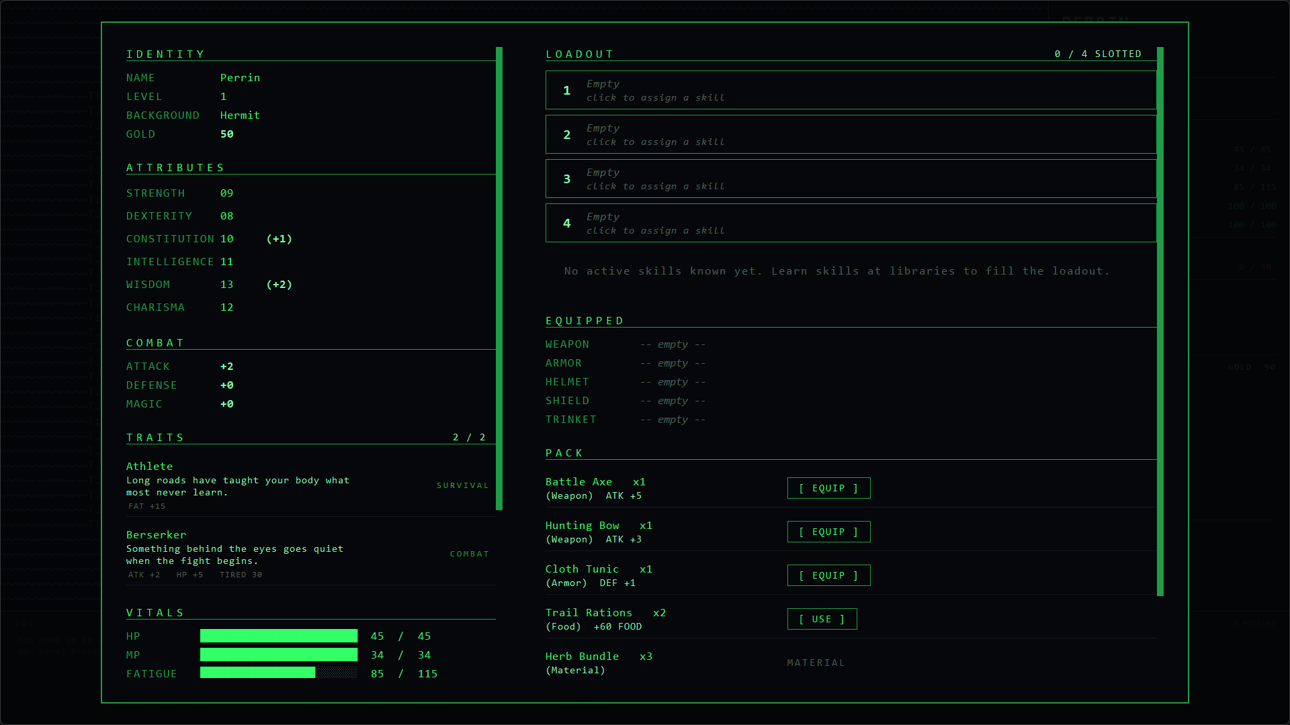This screenshot has width=1290, height=725.
Task: Click the MP vitals bar
Action: pos(279,655)
